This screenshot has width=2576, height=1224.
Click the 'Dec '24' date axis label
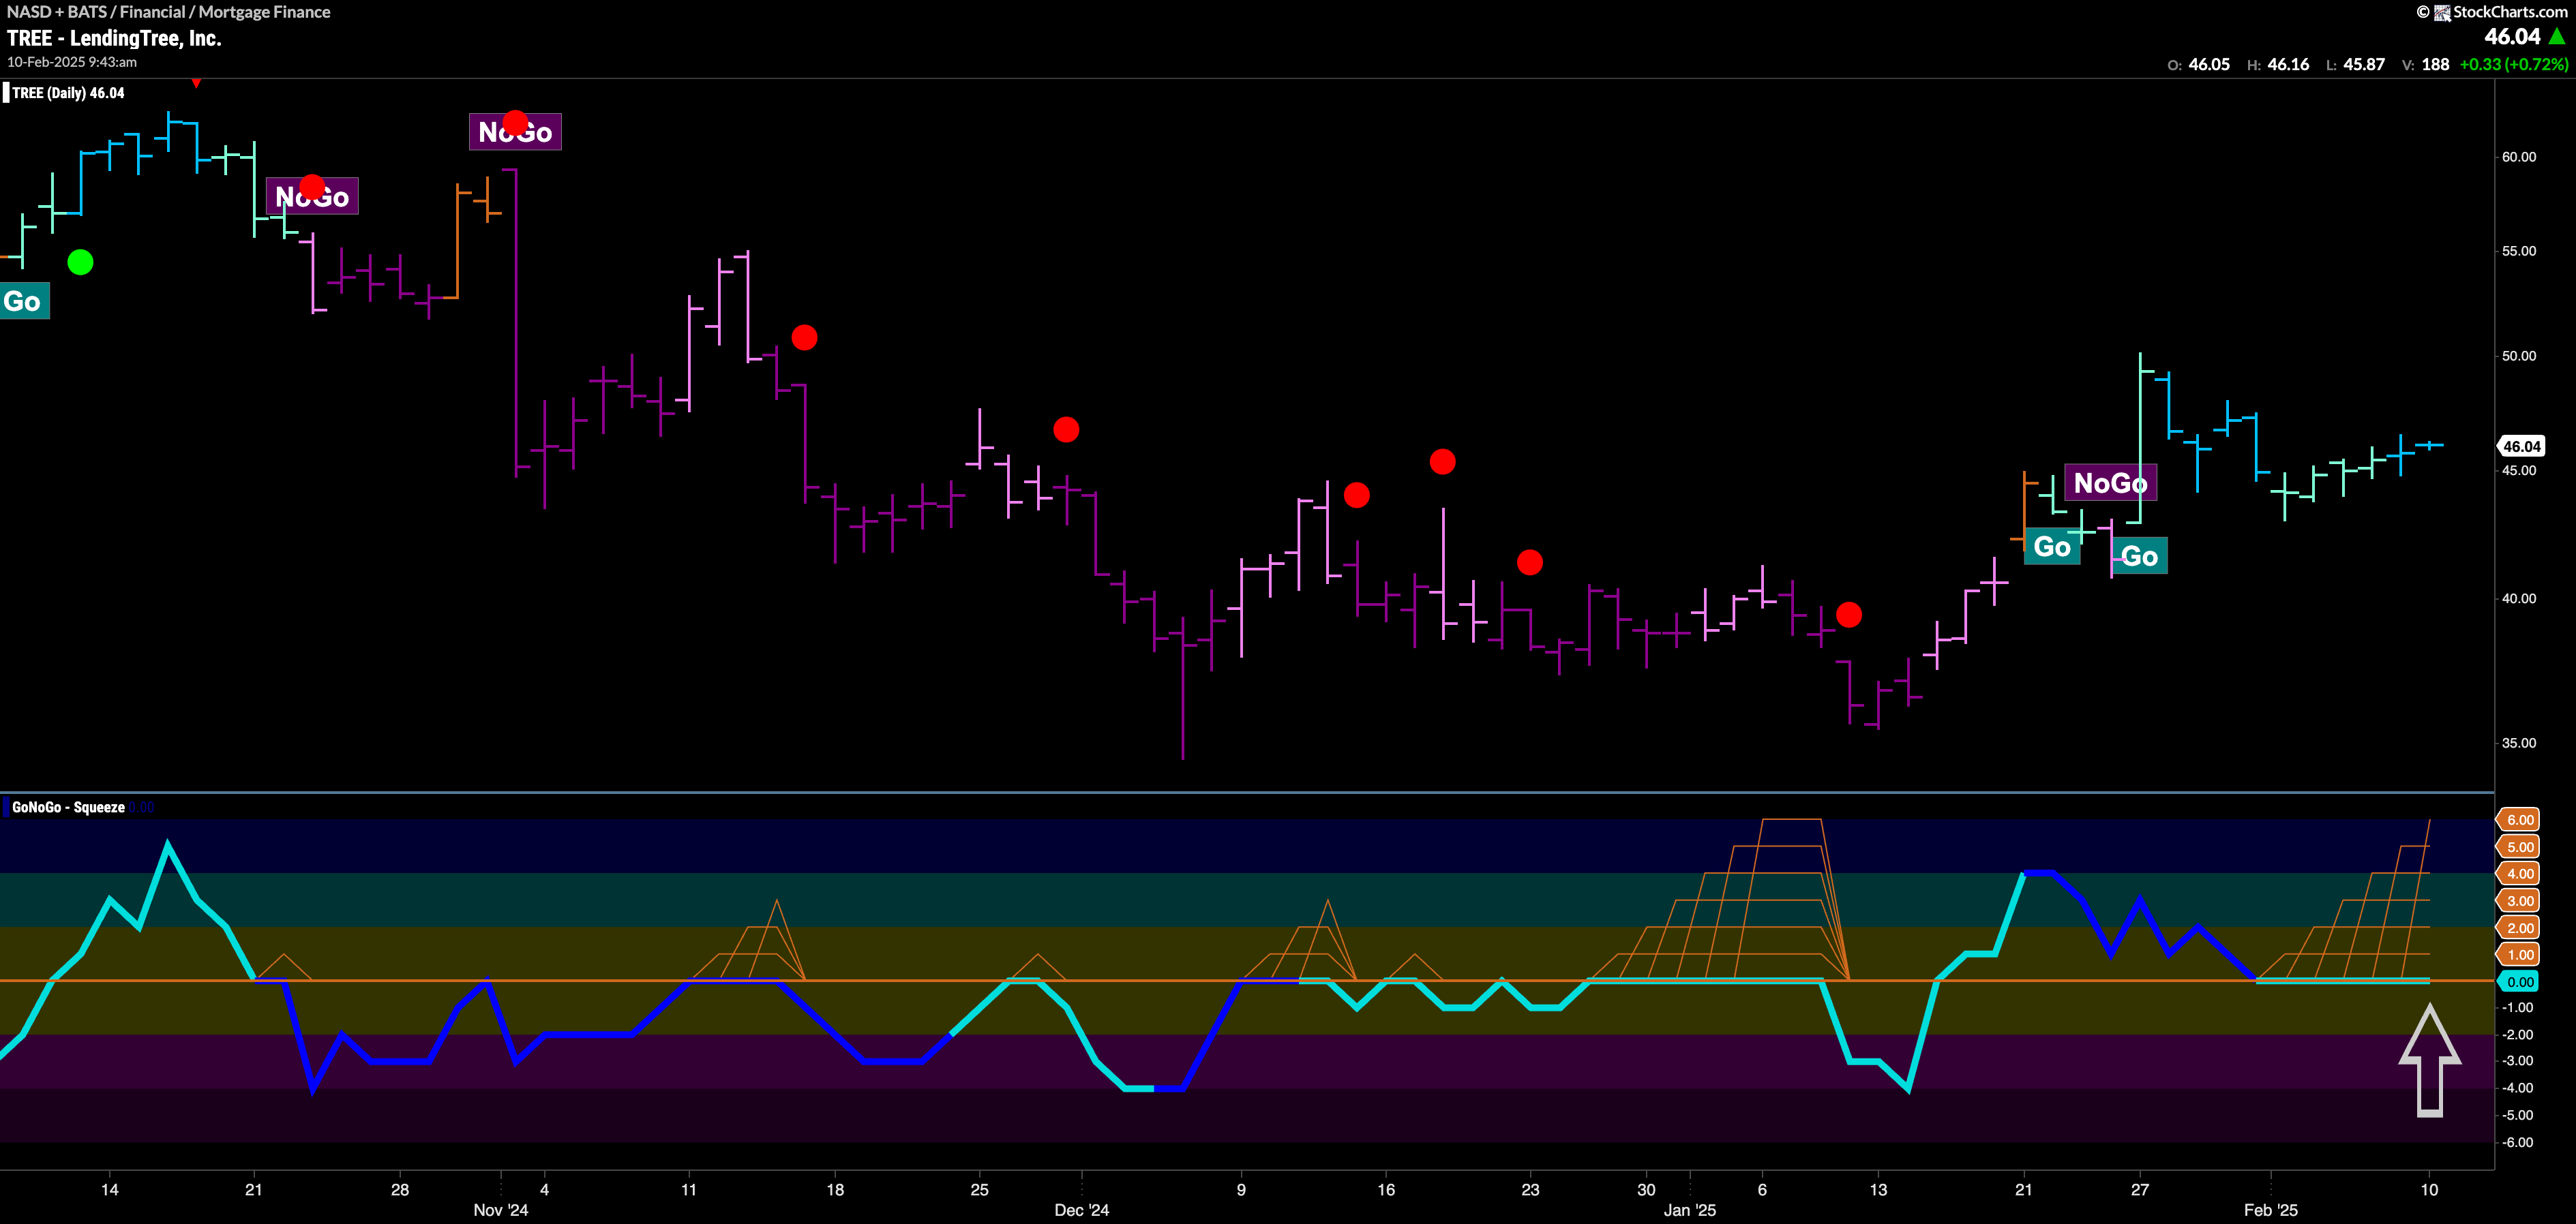(x=1081, y=1210)
